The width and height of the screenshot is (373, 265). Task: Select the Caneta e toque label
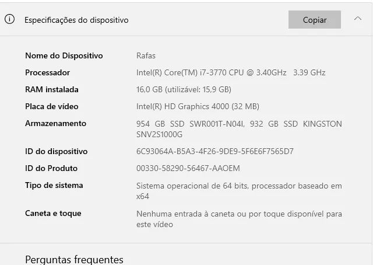(x=53, y=214)
